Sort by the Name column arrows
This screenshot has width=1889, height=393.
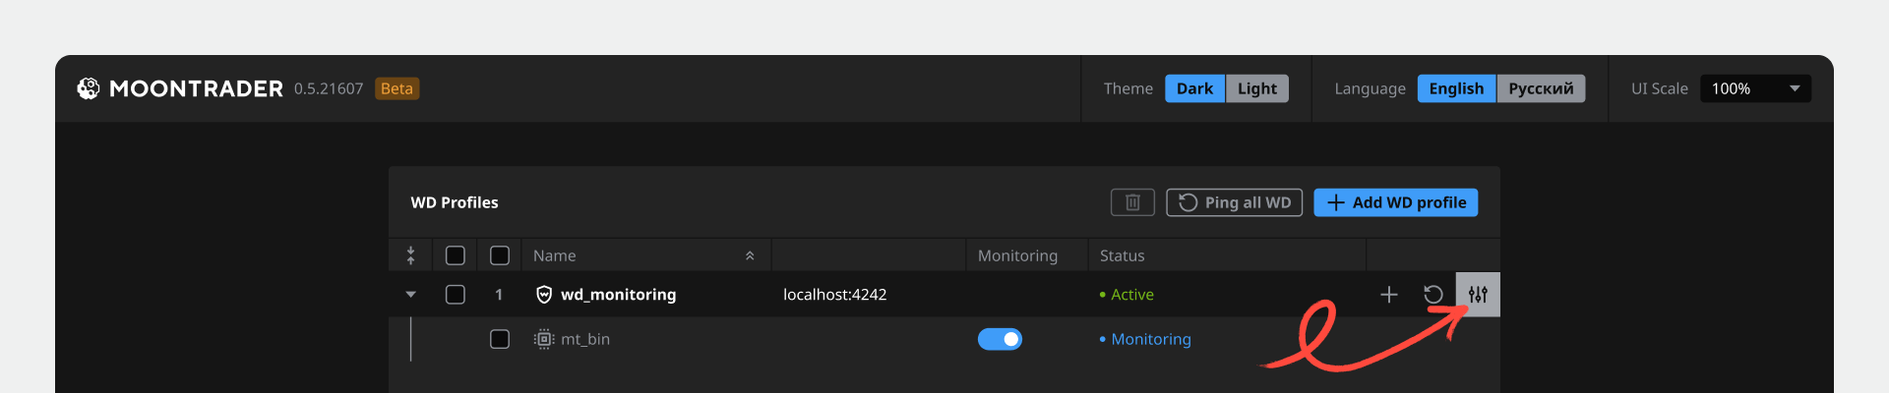tap(750, 255)
